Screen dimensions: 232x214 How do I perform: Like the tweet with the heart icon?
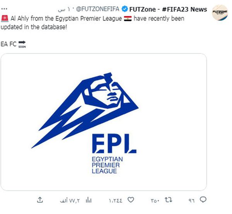(x=131, y=200)
